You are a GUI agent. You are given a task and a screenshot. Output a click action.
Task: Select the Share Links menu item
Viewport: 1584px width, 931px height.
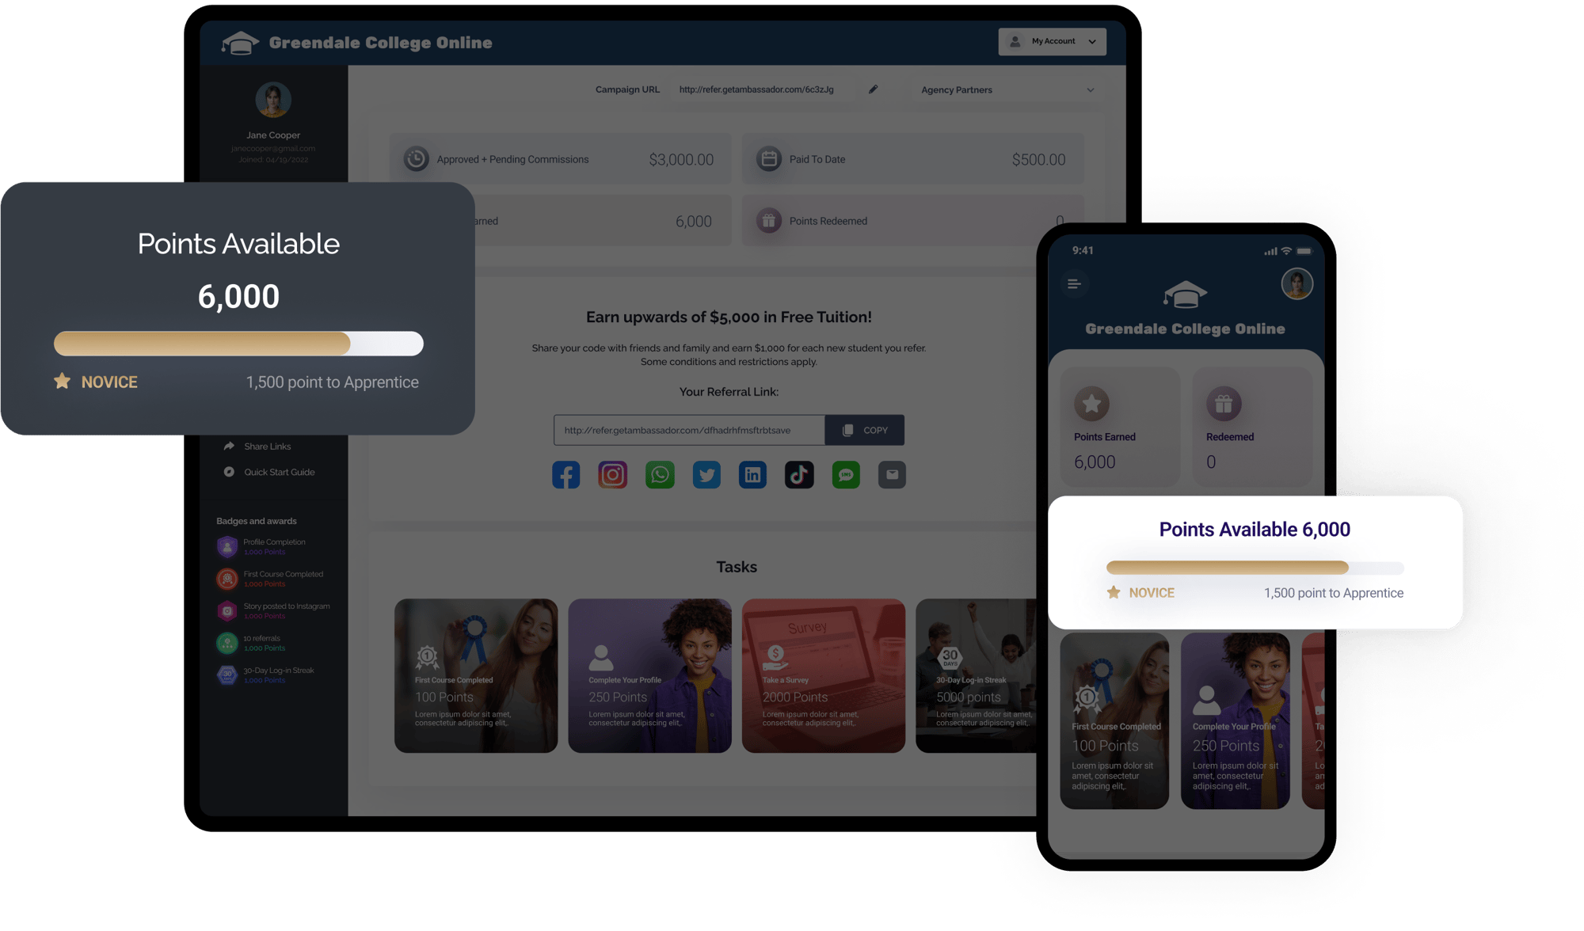264,448
